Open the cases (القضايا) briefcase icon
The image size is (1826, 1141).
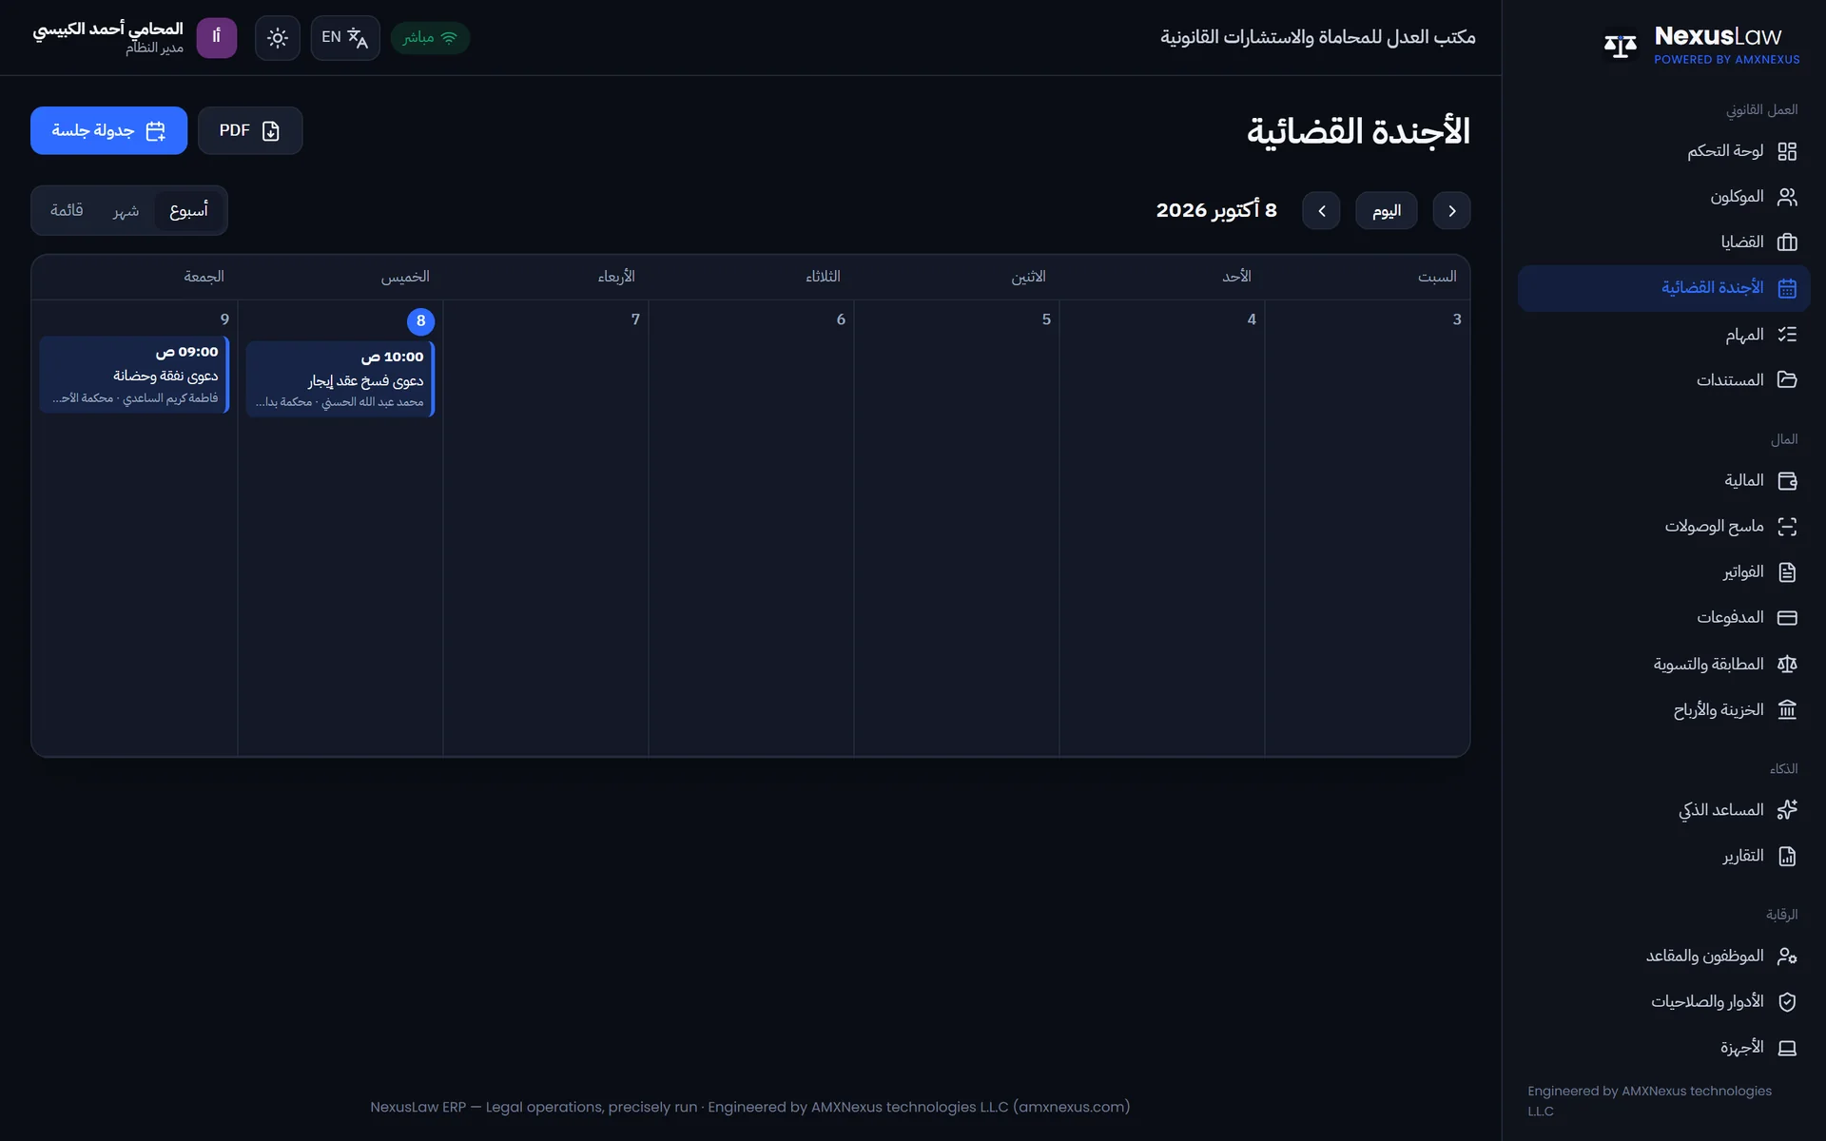click(x=1787, y=242)
